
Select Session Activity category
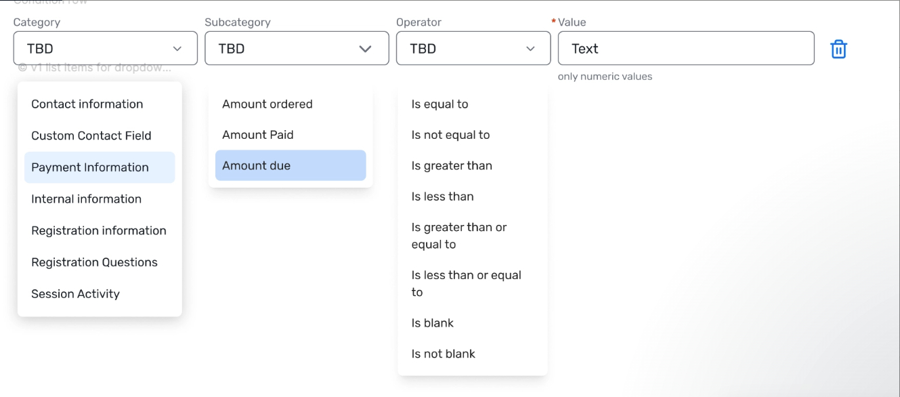(x=75, y=294)
